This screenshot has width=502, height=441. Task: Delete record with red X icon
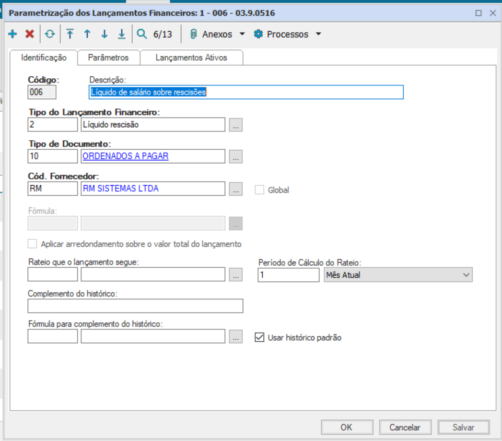pyautogui.click(x=30, y=34)
